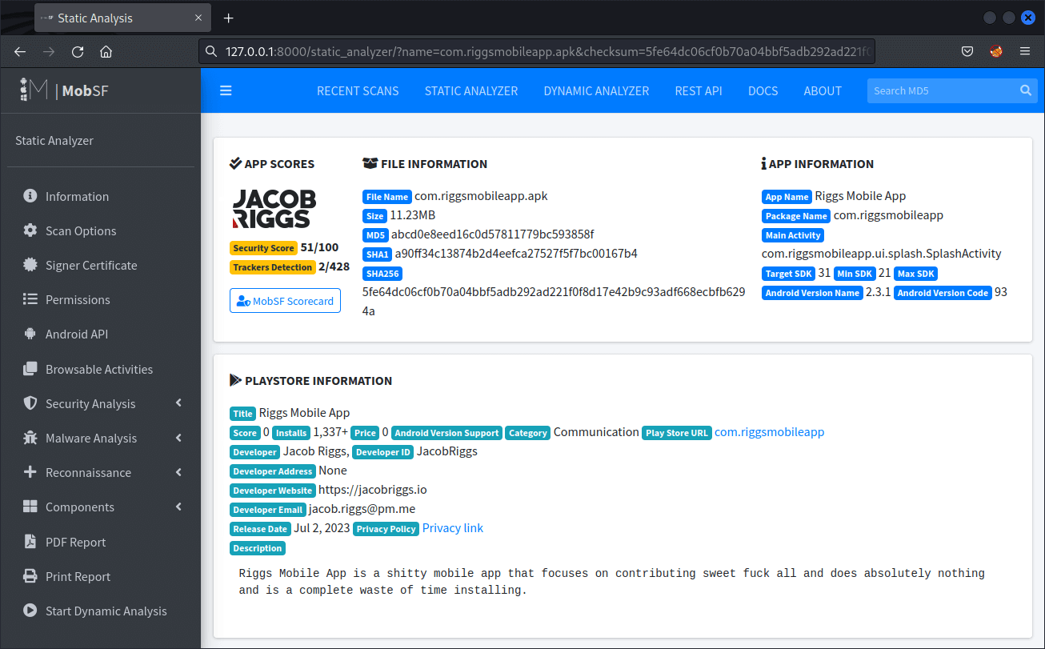Select the Static Analysis browser tab

[122, 18]
